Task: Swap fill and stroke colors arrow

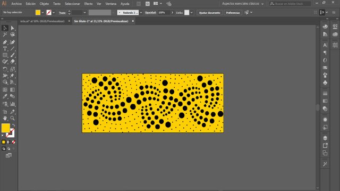Action: [x=14, y=125]
